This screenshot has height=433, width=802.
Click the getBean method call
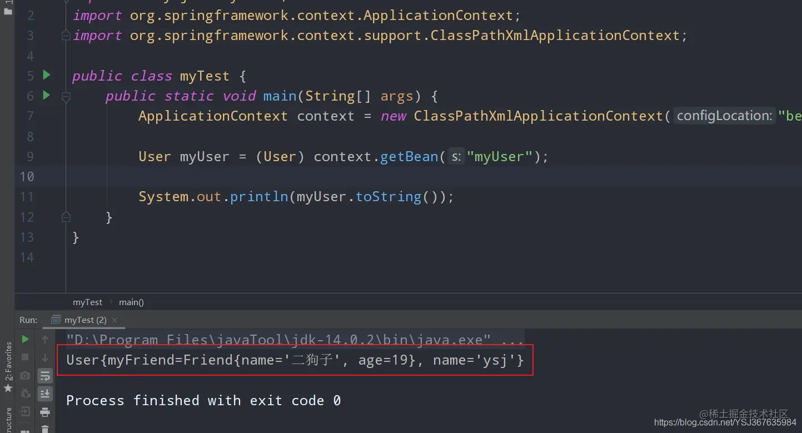coord(409,157)
